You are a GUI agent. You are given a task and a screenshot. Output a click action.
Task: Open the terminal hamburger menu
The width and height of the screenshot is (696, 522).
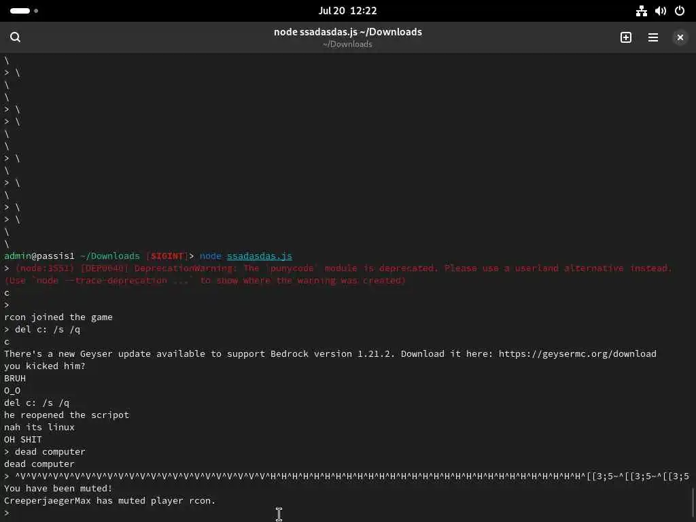653,37
